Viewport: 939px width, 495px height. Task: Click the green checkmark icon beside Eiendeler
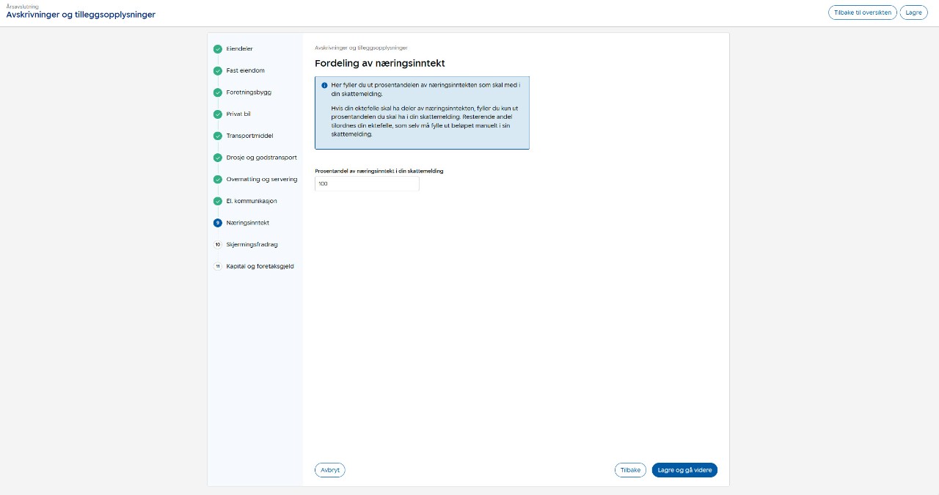(218, 49)
